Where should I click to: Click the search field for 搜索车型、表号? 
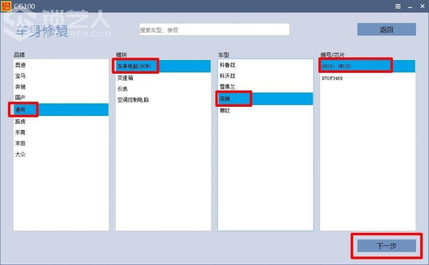pyautogui.click(x=214, y=30)
